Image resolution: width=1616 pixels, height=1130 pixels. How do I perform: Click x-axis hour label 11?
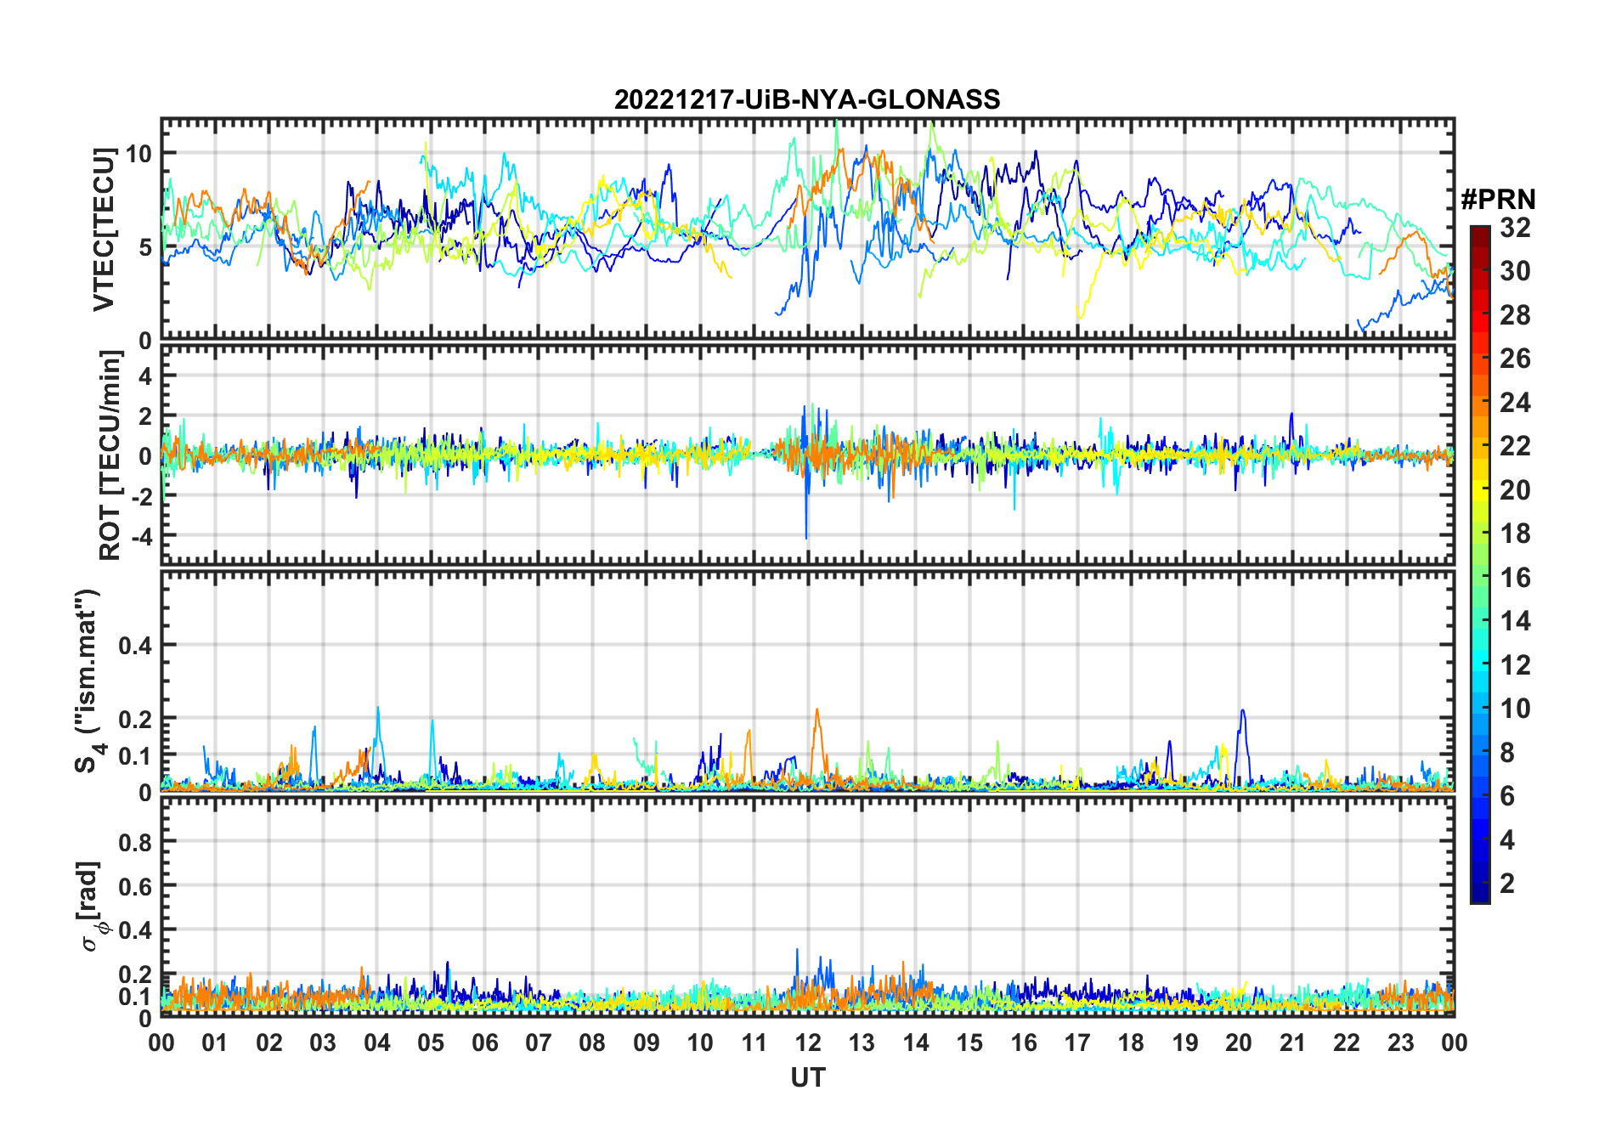point(754,1042)
